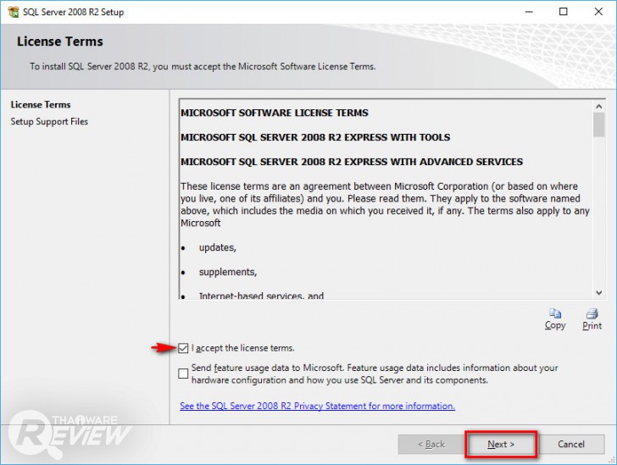Viewport: 617px width, 465px height.
Task: Maximize the SQL Server 2008 R2 Setup window
Action: click(564, 12)
